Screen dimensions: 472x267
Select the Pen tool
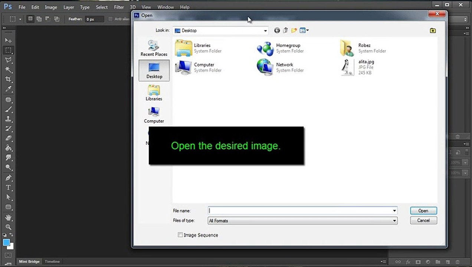(x=8, y=178)
